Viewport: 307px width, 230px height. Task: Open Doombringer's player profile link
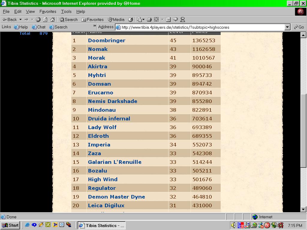pyautogui.click(x=106, y=40)
